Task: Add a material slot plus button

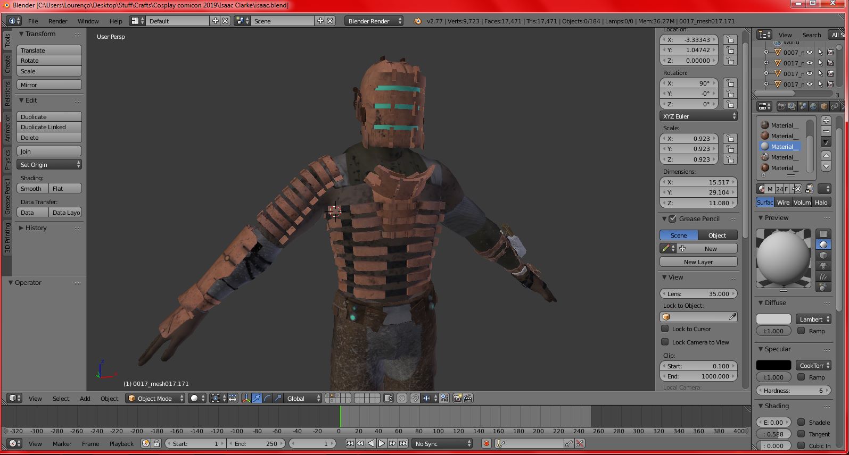Action: pos(826,121)
